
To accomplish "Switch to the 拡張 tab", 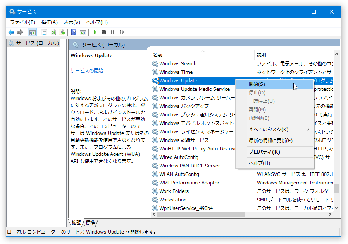I will pos(76,222).
